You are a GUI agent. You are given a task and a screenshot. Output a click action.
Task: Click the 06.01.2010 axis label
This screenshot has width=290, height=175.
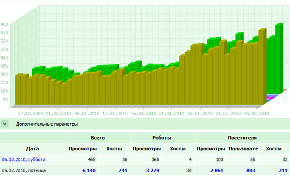pos(87,114)
